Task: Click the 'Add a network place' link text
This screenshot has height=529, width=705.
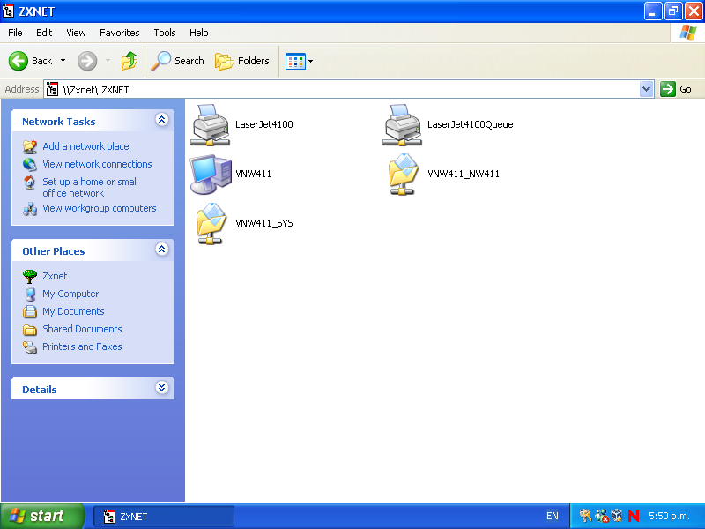Action: 85,146
